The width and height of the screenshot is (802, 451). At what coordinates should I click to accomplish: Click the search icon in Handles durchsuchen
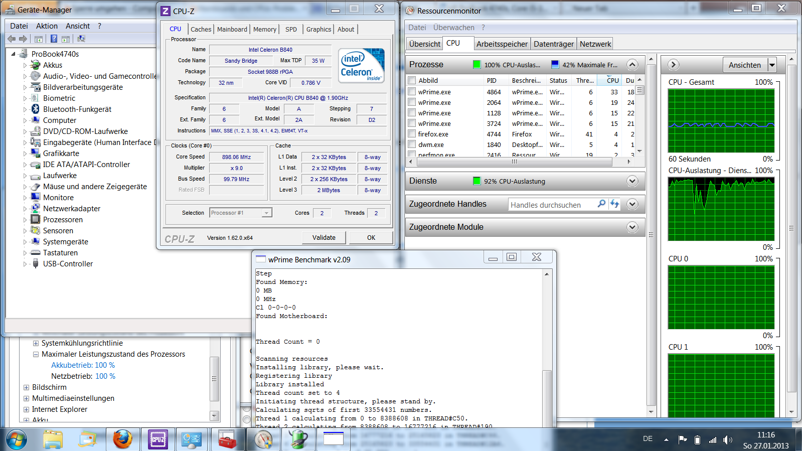[x=601, y=204]
